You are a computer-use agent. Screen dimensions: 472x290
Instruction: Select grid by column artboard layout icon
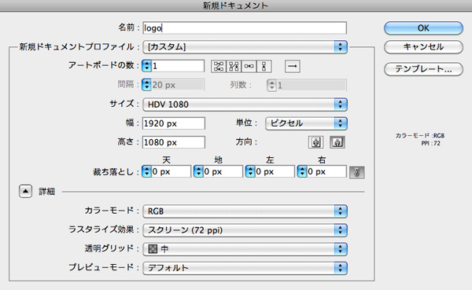pos(234,66)
